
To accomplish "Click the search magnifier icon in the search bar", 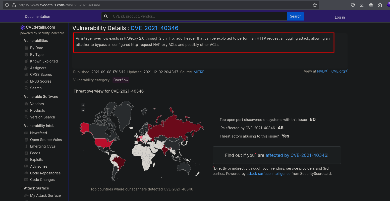I will 106,16.
